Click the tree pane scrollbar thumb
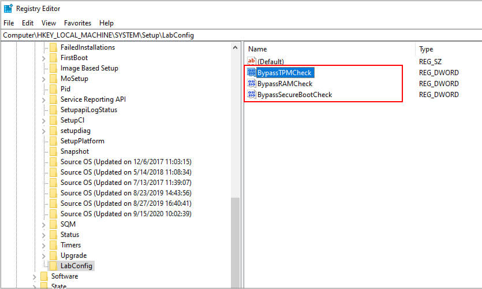The width and height of the screenshot is (482, 289). point(235,243)
